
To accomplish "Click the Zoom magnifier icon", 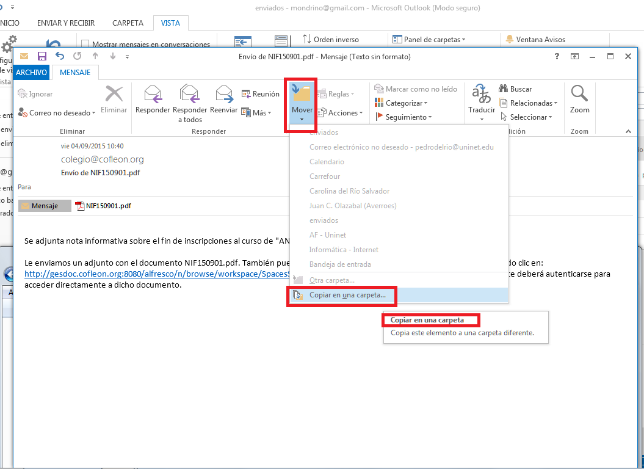I will coord(579,95).
